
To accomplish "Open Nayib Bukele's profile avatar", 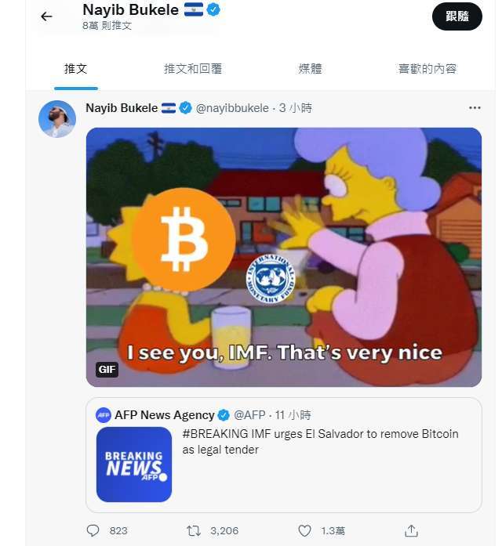I will (x=57, y=119).
